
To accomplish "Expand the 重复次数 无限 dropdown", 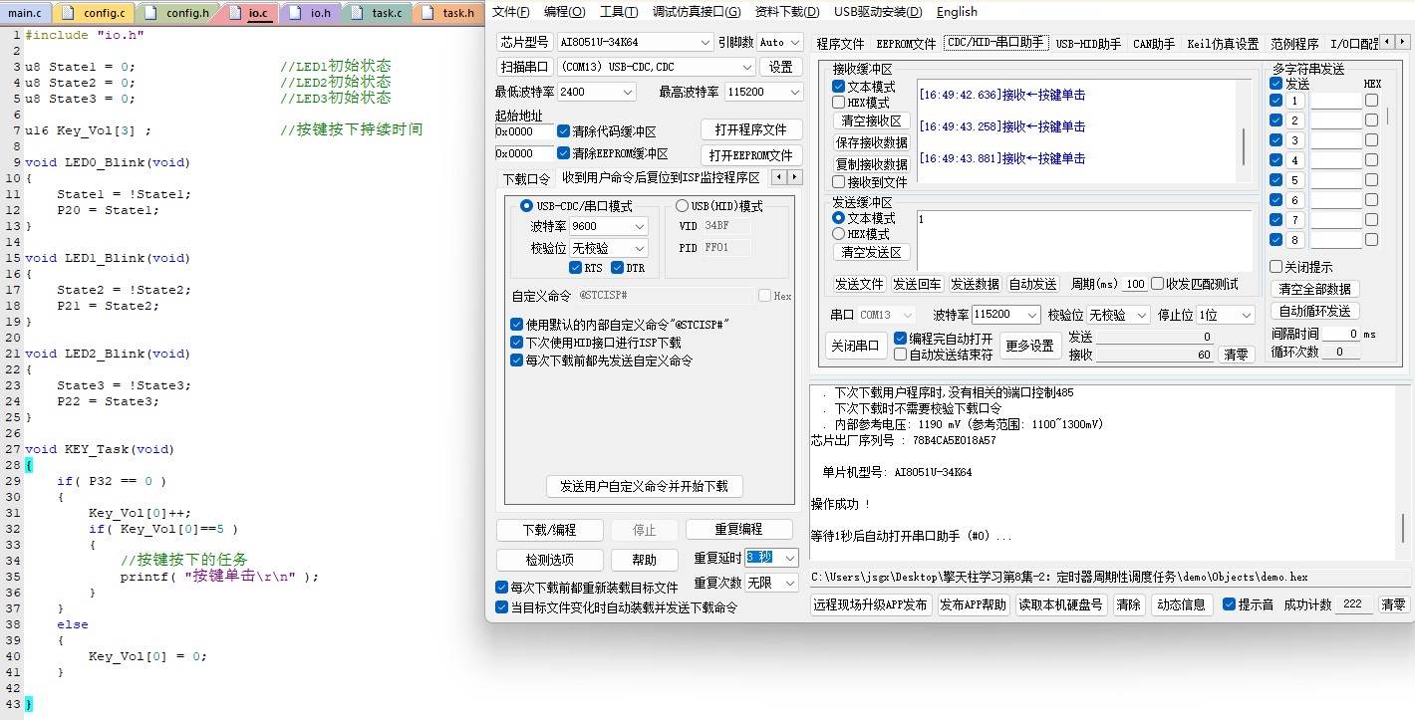I will coord(790,583).
